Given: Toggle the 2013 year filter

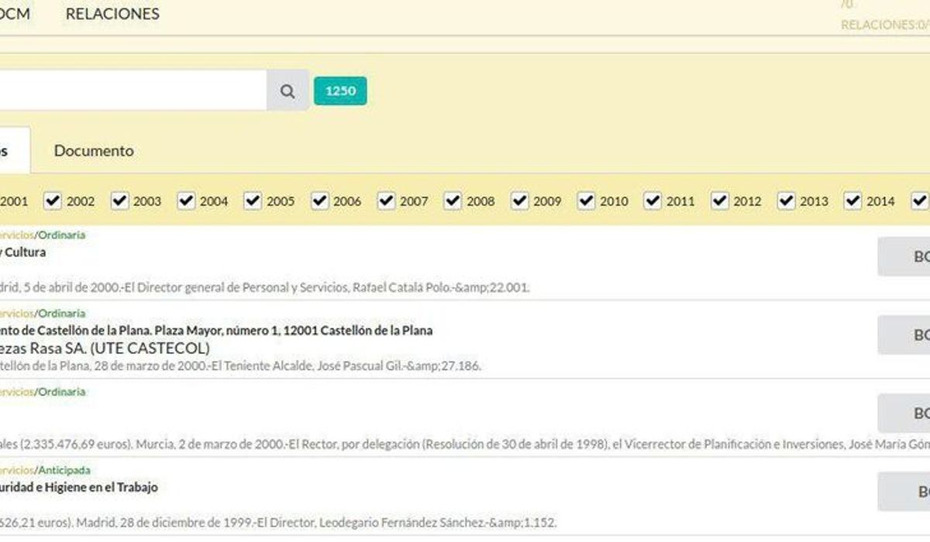Looking at the screenshot, I should (x=786, y=201).
